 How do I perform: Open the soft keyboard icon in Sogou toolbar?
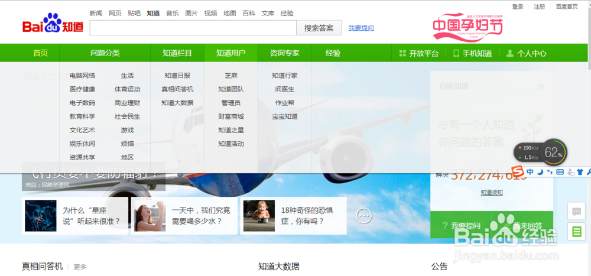point(560,172)
